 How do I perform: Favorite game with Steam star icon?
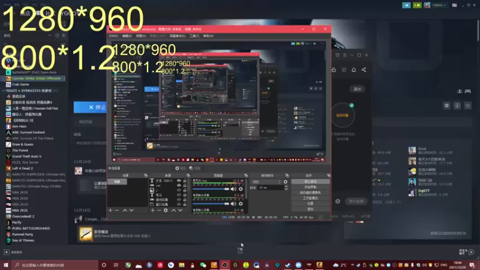pyautogui.click(x=467, y=106)
